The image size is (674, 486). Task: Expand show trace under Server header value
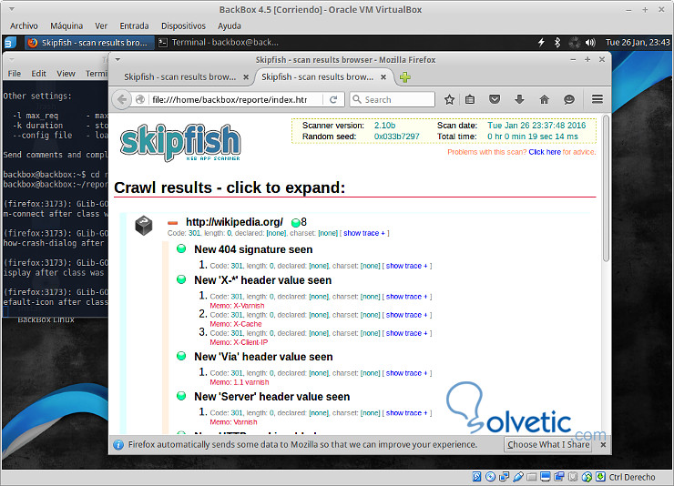pos(406,413)
